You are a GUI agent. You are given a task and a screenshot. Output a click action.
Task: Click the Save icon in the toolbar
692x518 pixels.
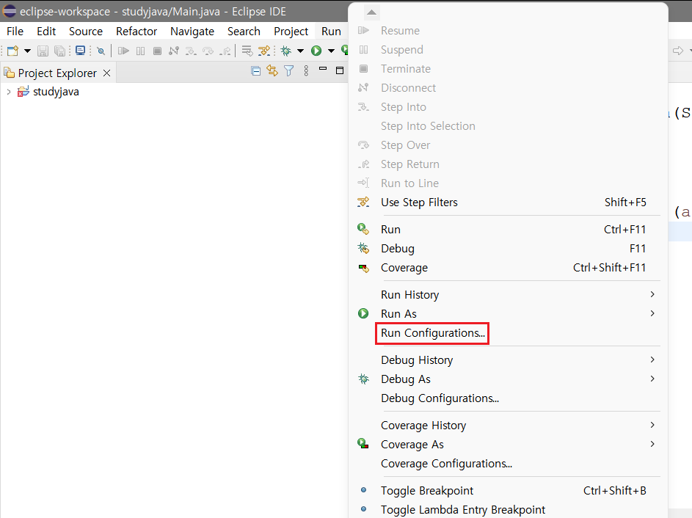pyautogui.click(x=43, y=51)
